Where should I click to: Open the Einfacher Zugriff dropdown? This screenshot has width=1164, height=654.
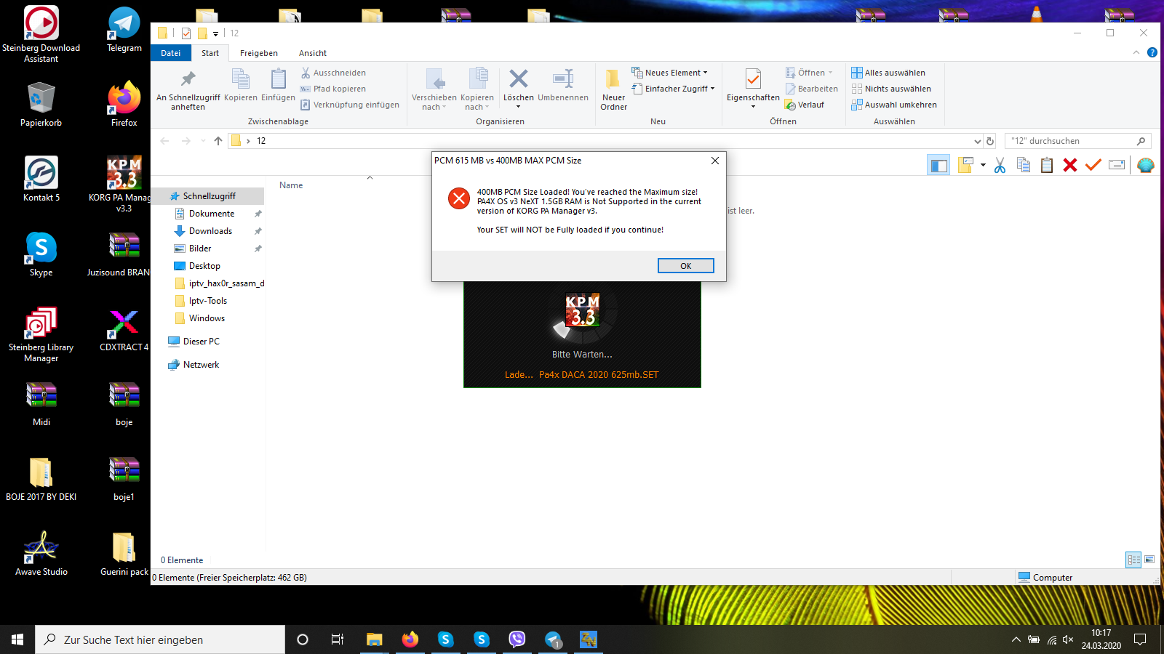click(x=674, y=89)
